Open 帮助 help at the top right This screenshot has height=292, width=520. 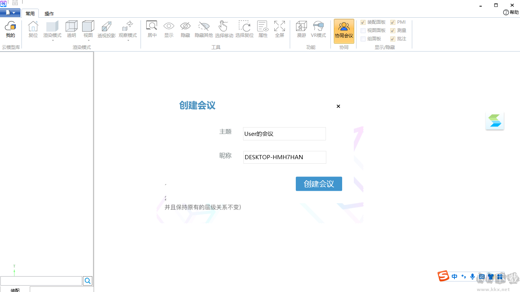(x=510, y=12)
